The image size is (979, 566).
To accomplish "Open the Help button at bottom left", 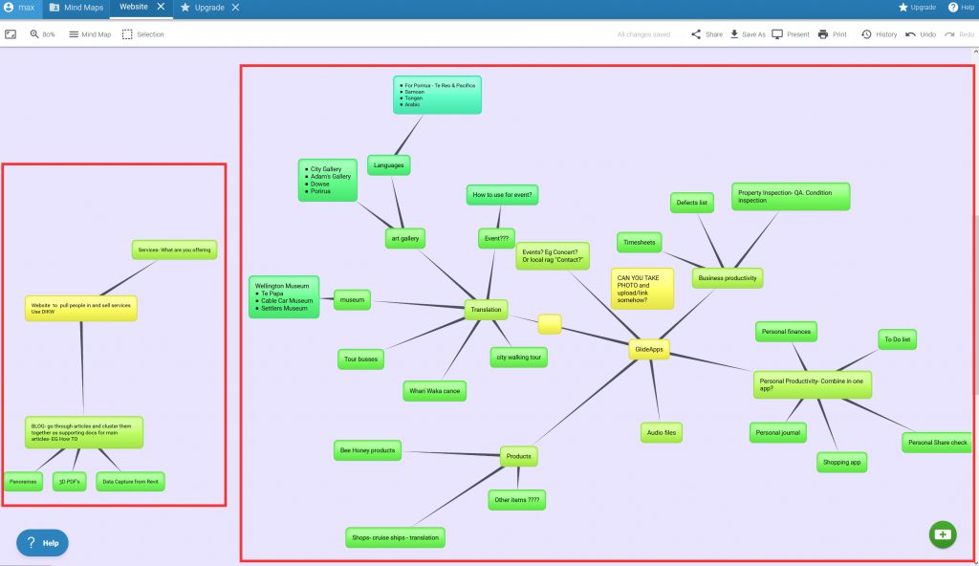I will tap(42, 543).
